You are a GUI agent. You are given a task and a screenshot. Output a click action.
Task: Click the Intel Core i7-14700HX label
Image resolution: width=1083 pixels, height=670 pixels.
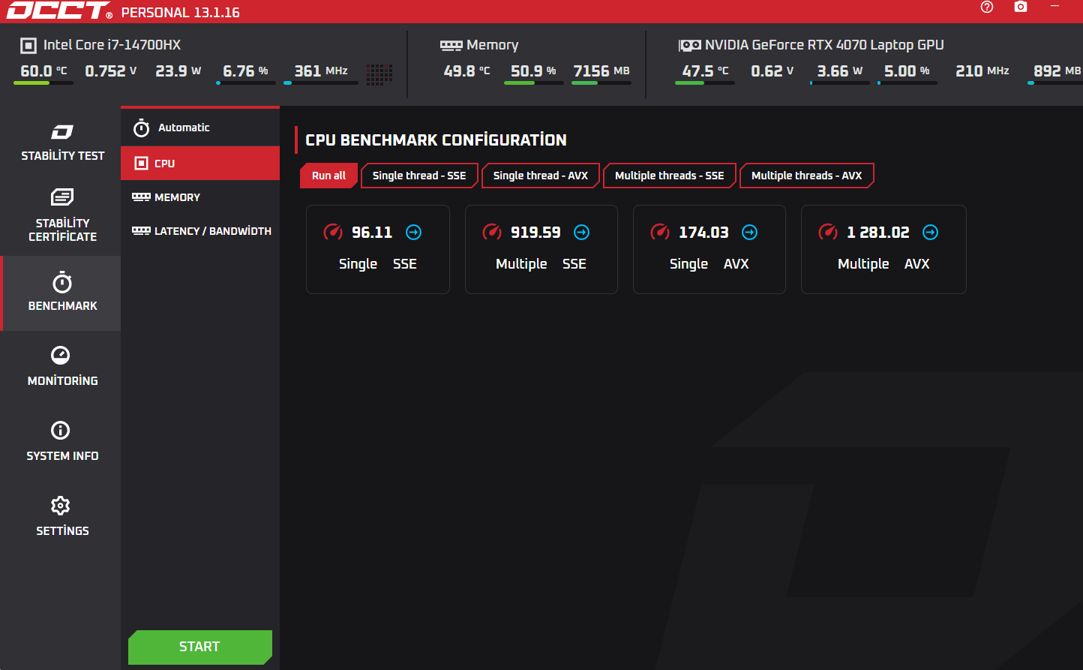[112, 45]
